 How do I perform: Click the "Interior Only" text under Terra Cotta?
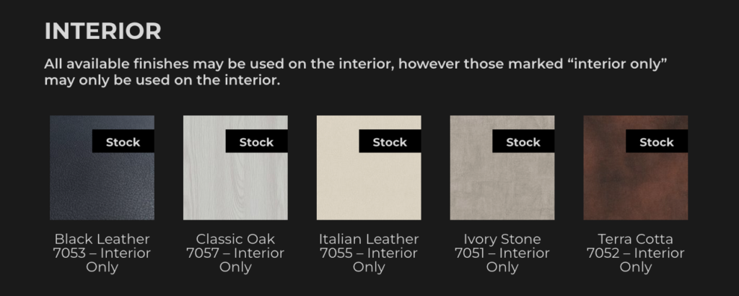click(636, 261)
